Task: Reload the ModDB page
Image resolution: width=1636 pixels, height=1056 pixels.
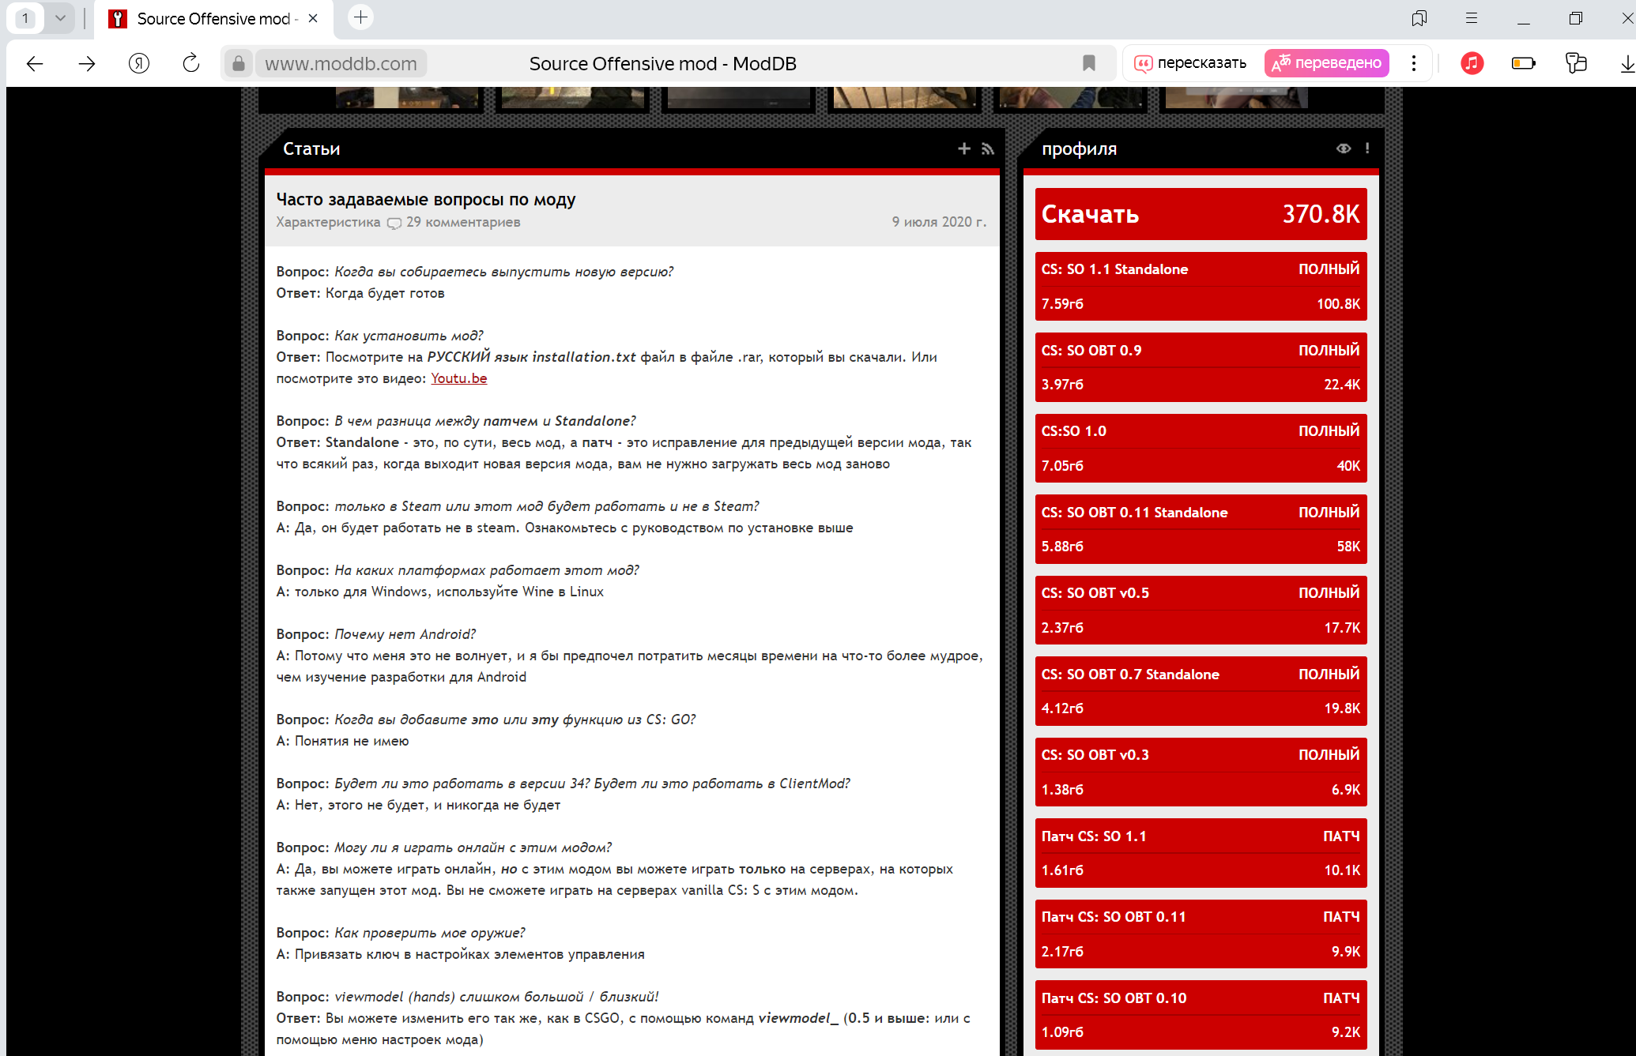Action: [x=191, y=63]
